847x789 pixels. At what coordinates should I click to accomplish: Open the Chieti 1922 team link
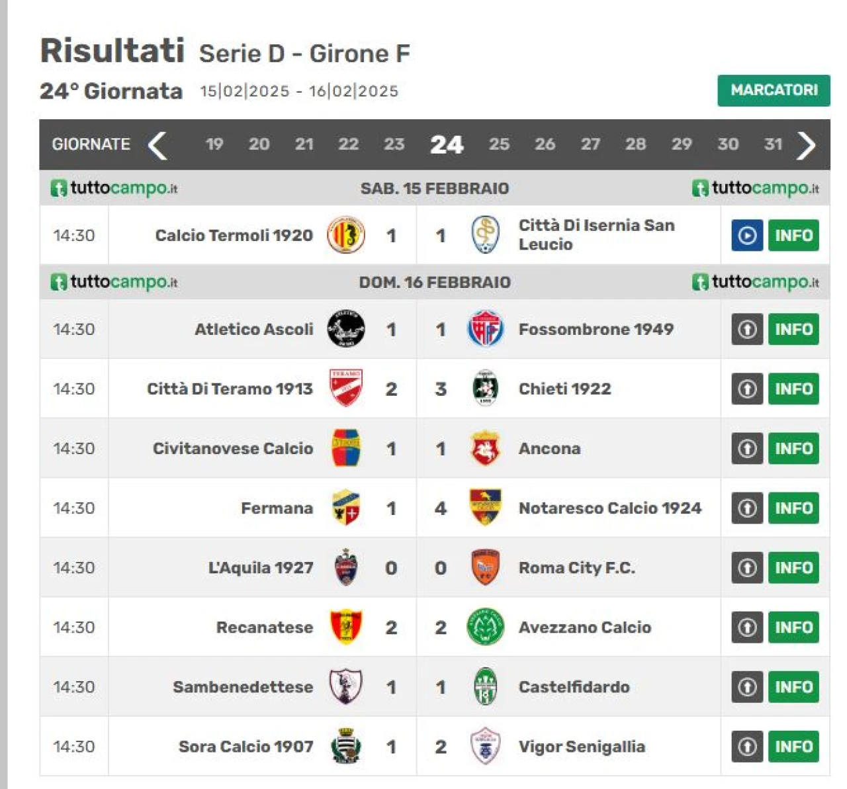[x=564, y=389]
